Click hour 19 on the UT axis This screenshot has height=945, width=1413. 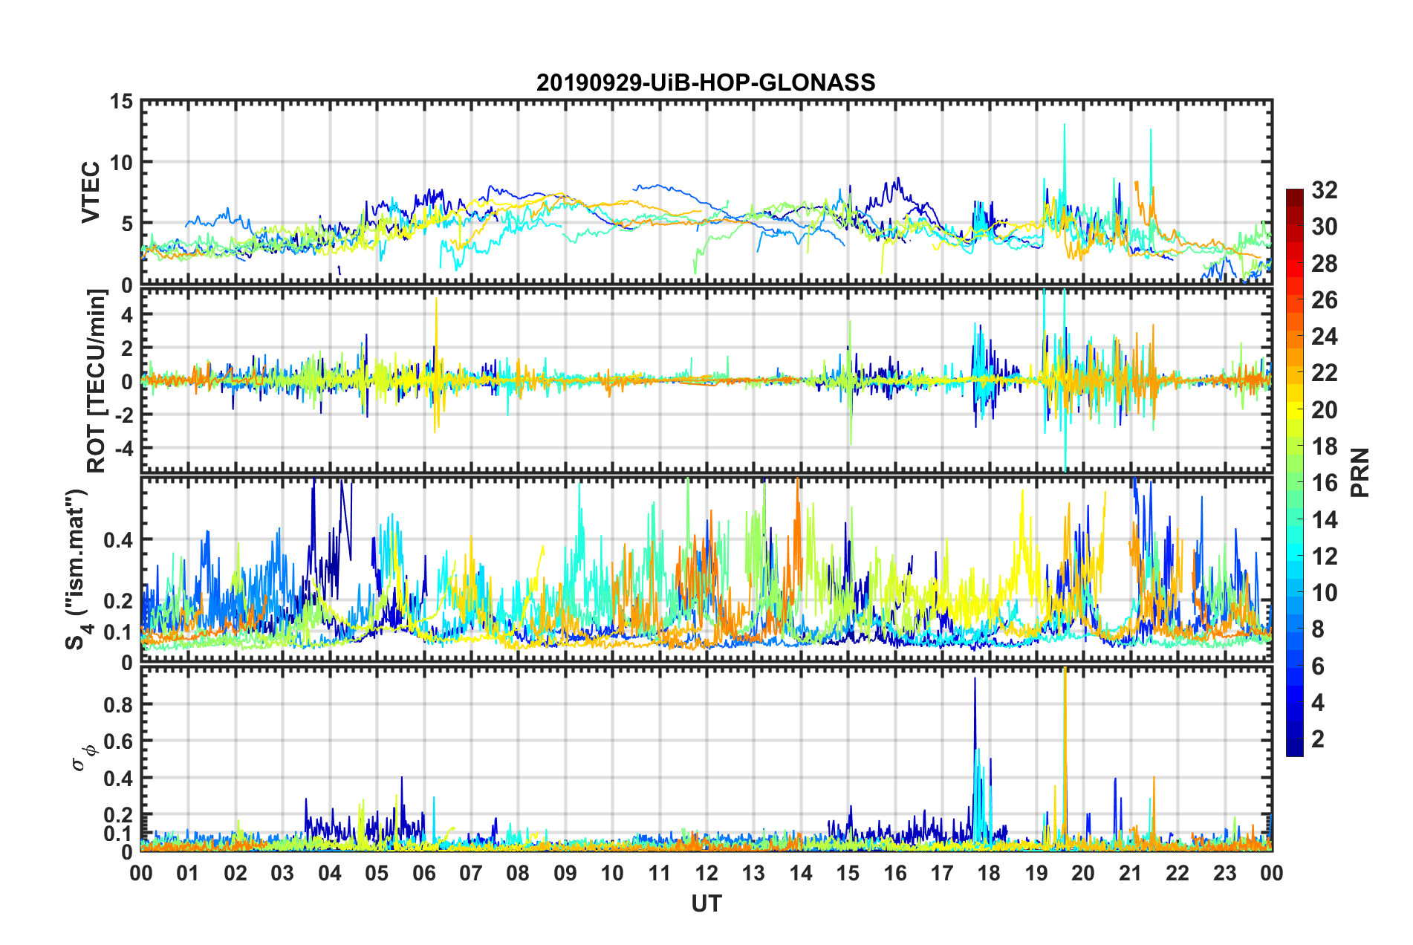click(1036, 873)
